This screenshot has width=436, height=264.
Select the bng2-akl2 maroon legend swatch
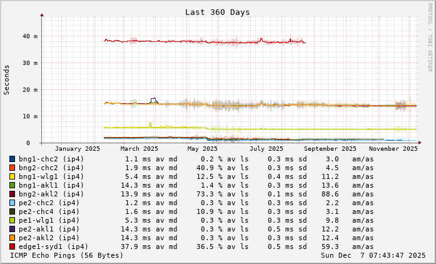pos(12,195)
